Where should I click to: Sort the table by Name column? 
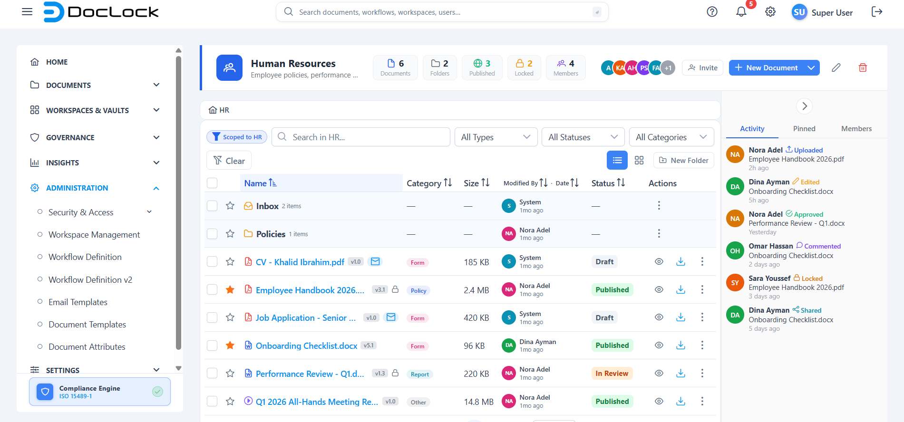click(261, 183)
